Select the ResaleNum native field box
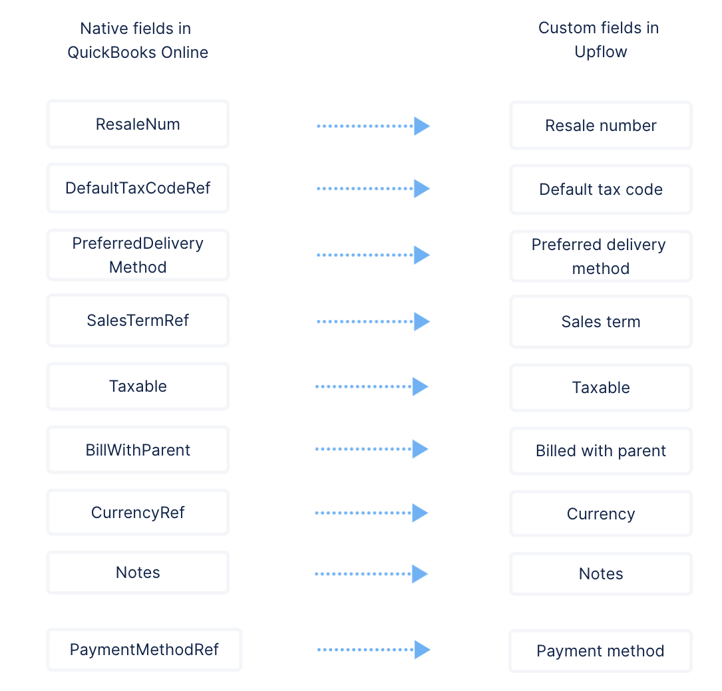Image resolution: width=722 pixels, height=691 pixels. [138, 124]
